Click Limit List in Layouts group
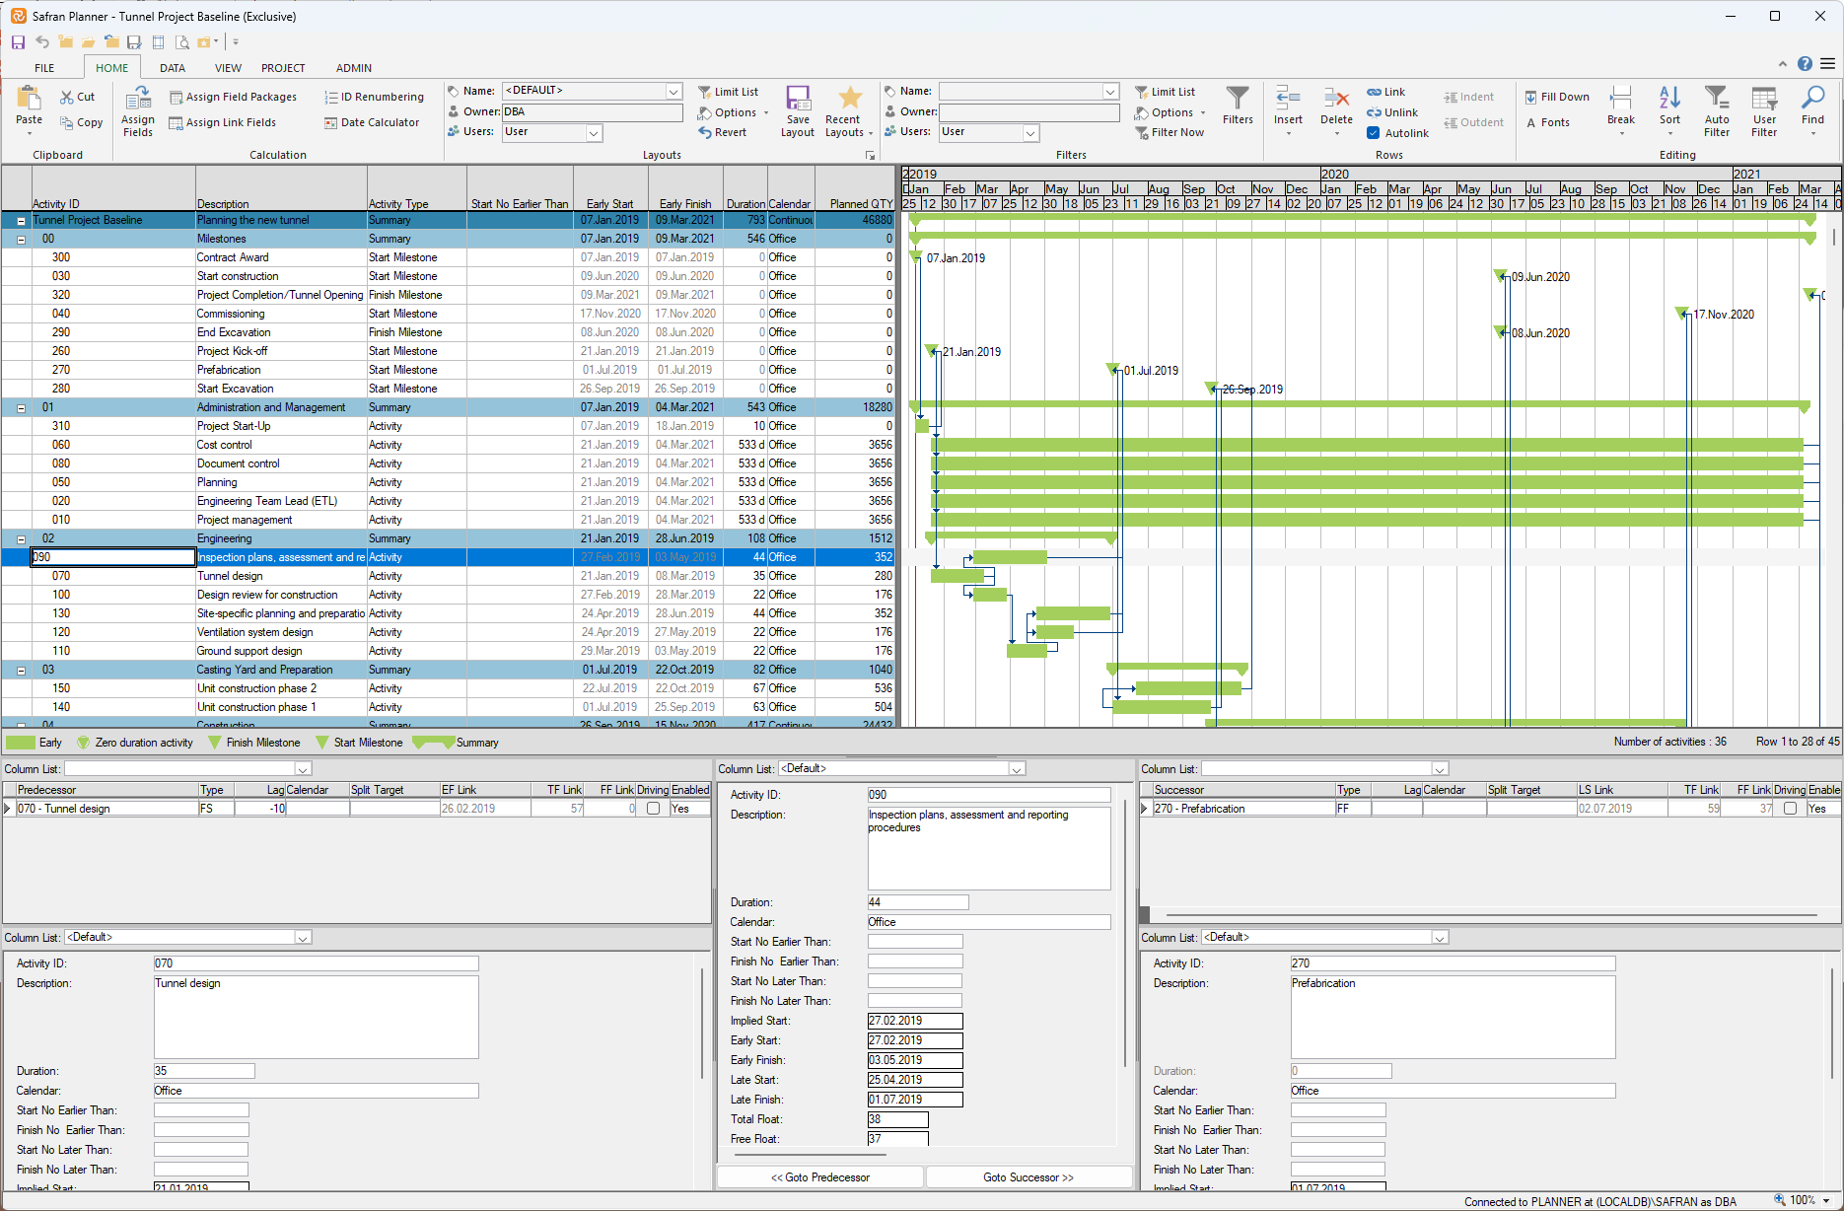 pos(728,92)
